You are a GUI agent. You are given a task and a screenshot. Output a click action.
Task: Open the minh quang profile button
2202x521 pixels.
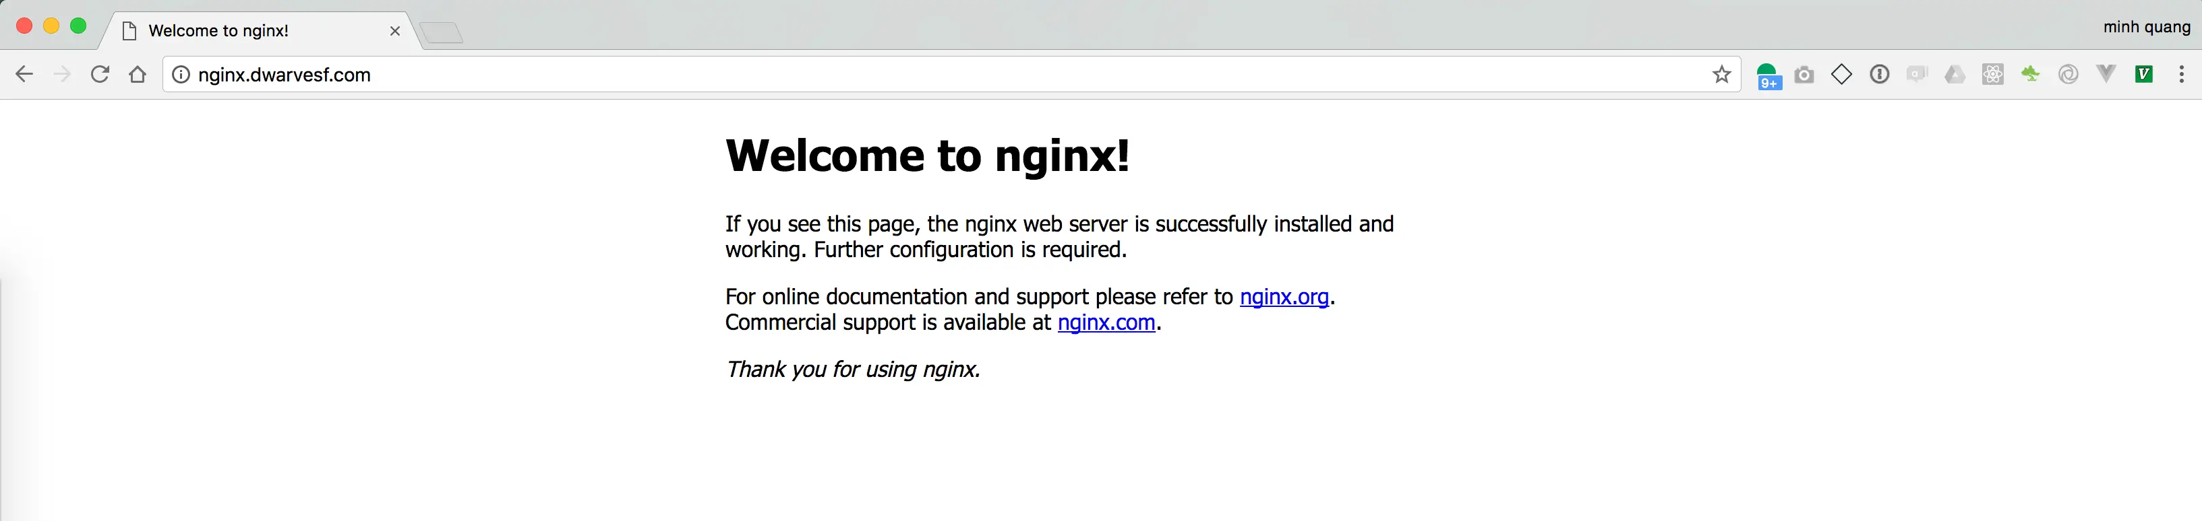(x=2147, y=26)
